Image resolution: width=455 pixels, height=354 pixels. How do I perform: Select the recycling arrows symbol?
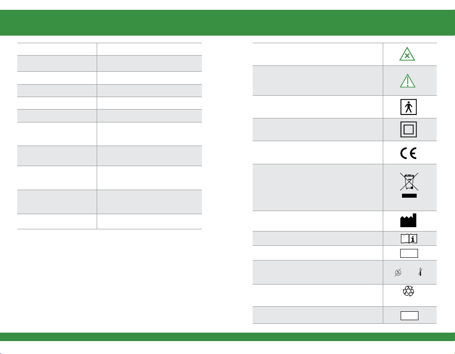point(409,291)
